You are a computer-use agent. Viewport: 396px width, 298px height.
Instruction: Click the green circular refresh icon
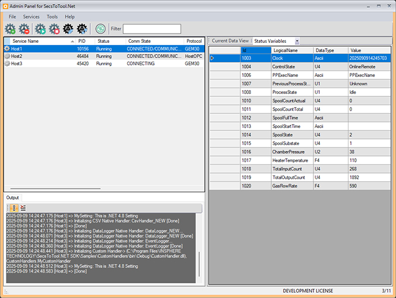pos(101,29)
